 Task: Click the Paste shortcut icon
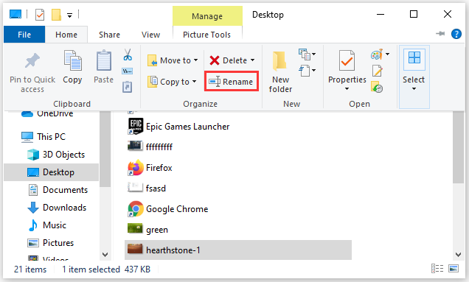point(127,87)
